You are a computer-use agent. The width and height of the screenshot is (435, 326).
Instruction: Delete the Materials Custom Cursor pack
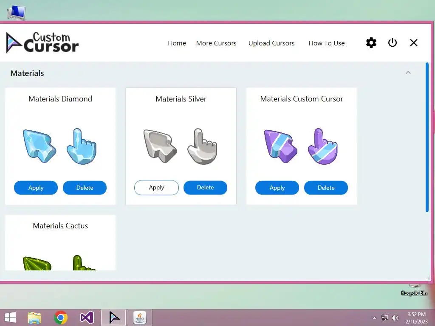326,188
